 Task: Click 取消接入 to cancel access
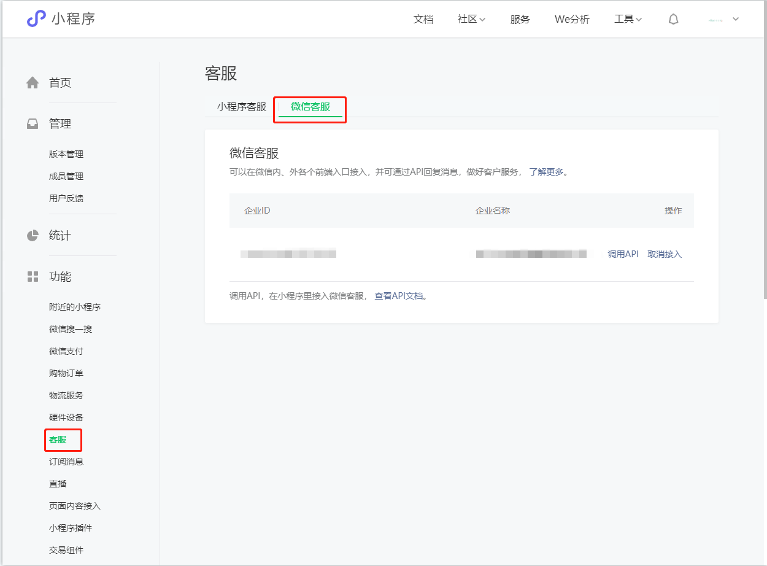click(665, 254)
